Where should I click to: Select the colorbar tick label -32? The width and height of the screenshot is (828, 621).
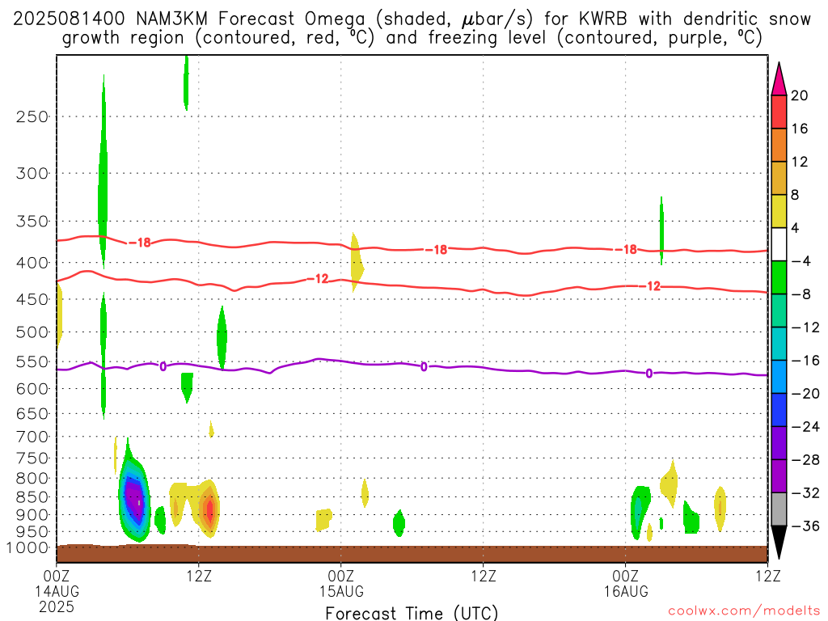coord(805,492)
